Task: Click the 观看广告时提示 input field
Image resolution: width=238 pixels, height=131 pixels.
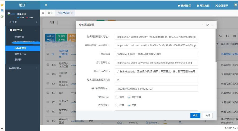Action: [x=157, y=71]
